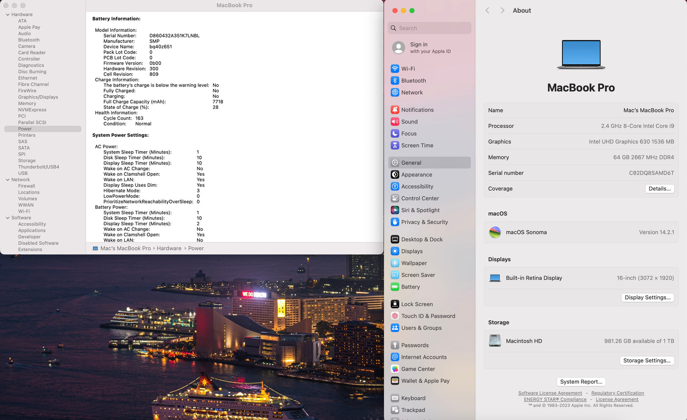Open the Wallet & Apple Pay icon

395,381
